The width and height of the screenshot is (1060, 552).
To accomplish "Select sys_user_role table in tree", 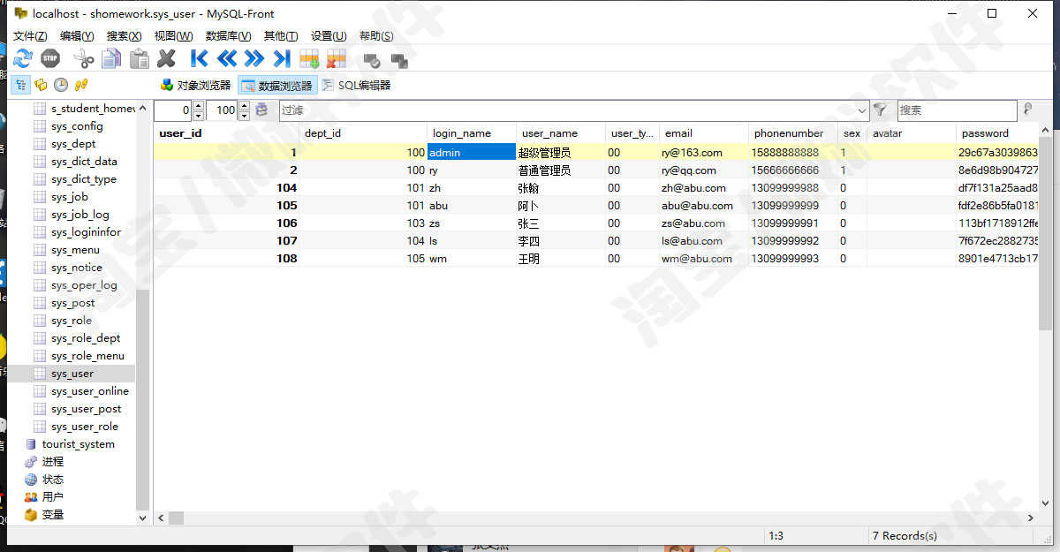I will coord(85,427).
